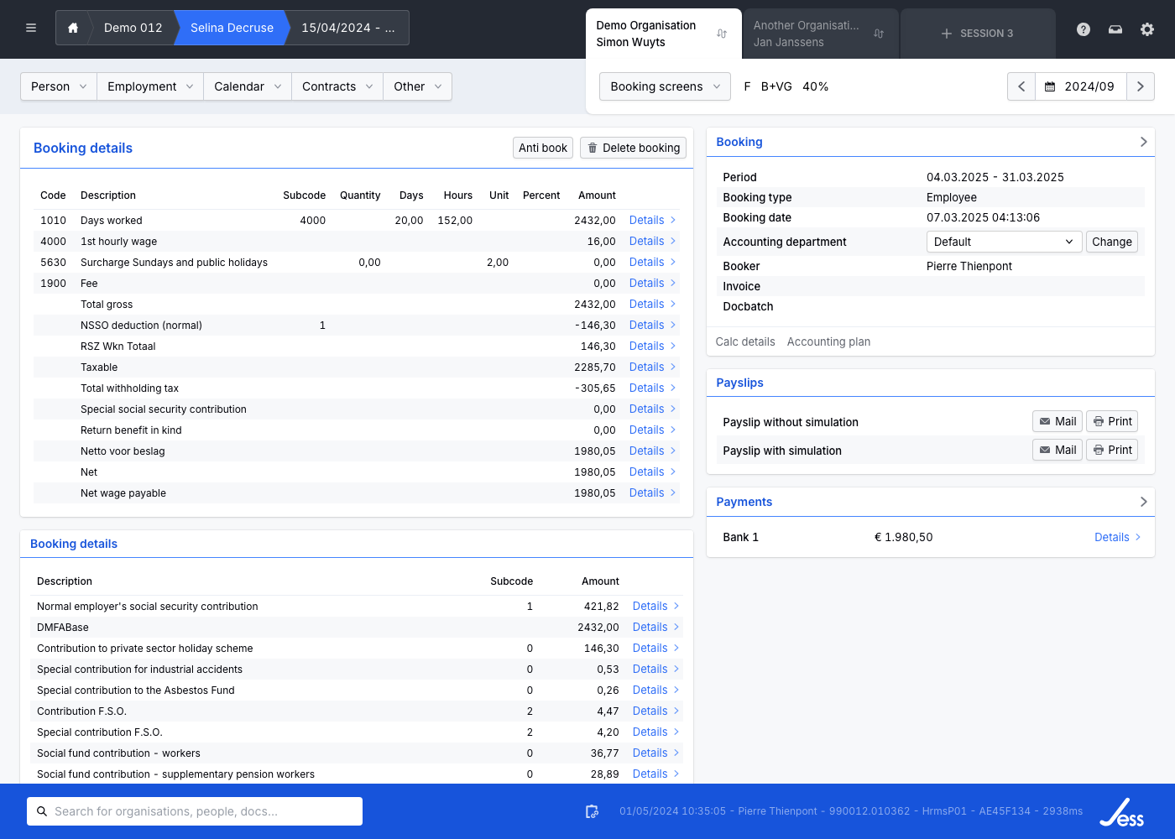Expand the Booking panel chevron
Image resolution: width=1175 pixels, height=839 pixels.
click(x=1143, y=142)
